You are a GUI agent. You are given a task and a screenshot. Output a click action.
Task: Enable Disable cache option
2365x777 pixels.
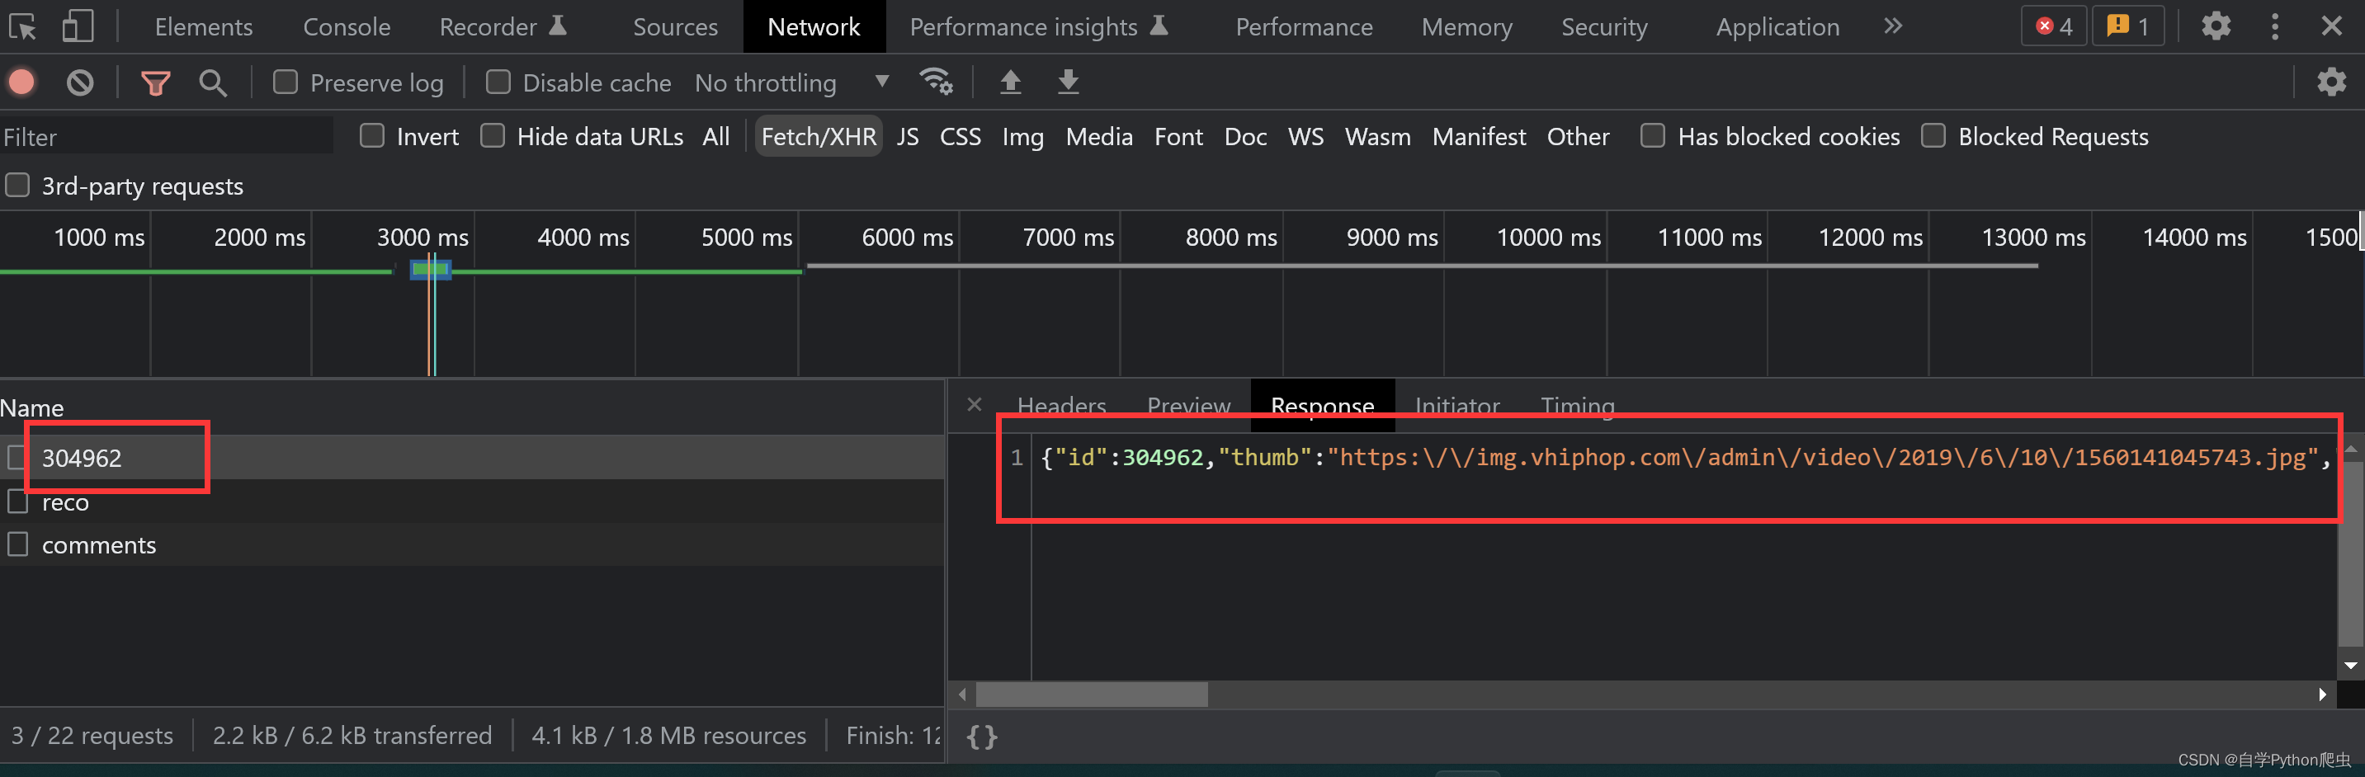pyautogui.click(x=498, y=82)
